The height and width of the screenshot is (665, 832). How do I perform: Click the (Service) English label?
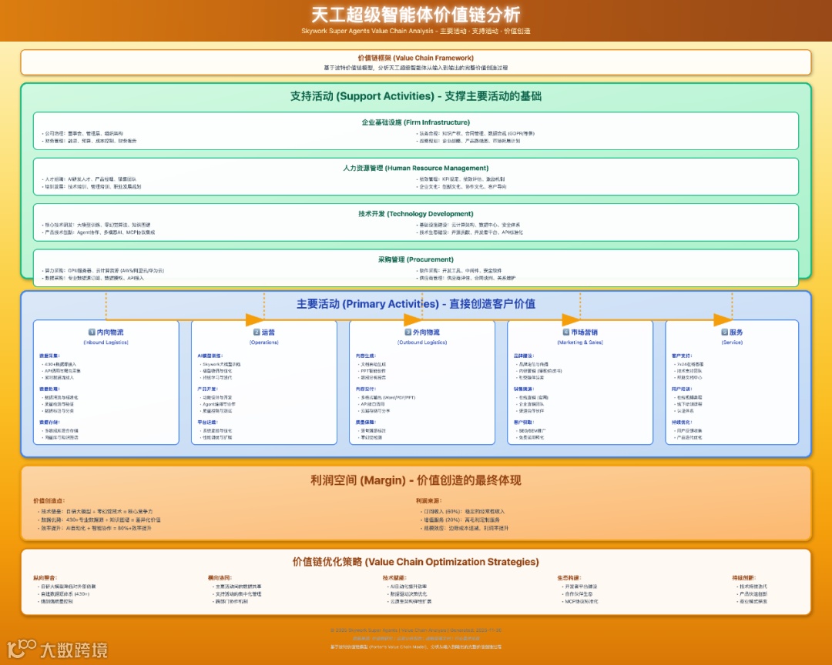732,342
